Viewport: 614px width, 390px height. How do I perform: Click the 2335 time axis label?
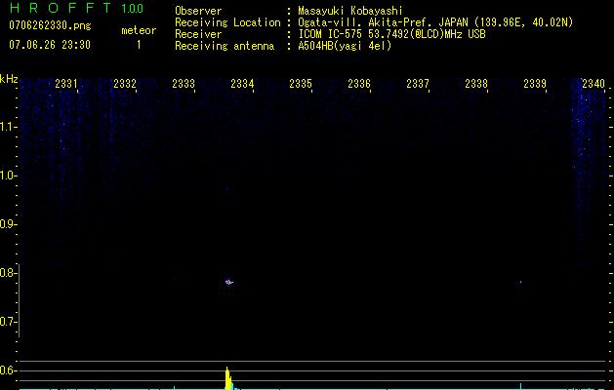(301, 84)
